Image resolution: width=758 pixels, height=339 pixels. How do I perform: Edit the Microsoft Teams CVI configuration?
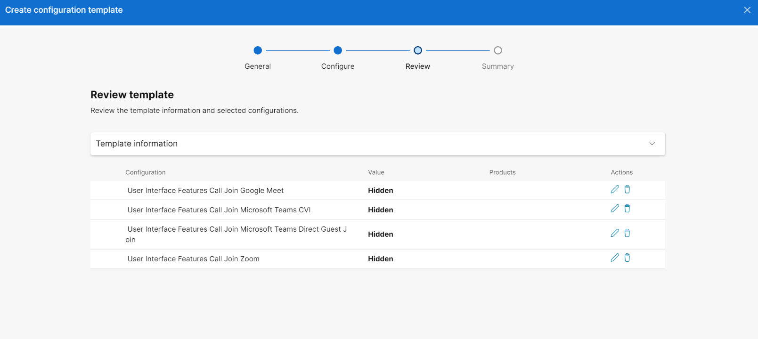click(x=614, y=209)
